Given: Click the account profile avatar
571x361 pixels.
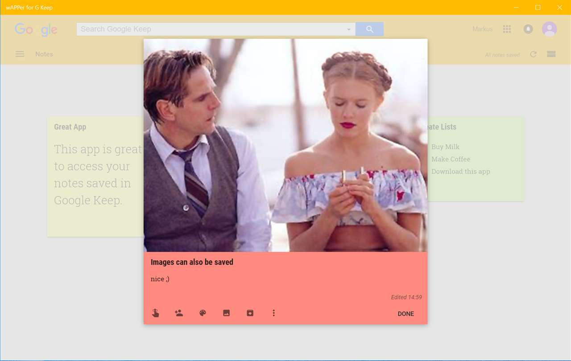Looking at the screenshot, I should point(550,29).
